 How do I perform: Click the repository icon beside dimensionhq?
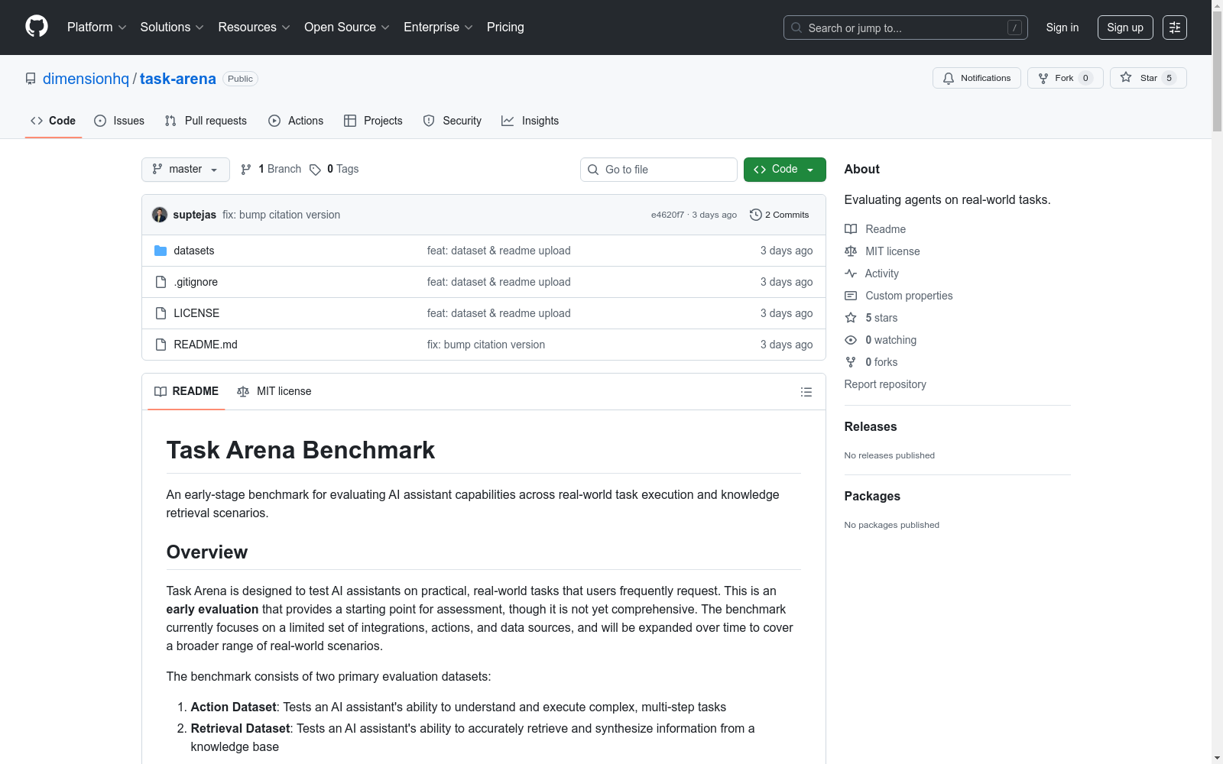(x=31, y=79)
